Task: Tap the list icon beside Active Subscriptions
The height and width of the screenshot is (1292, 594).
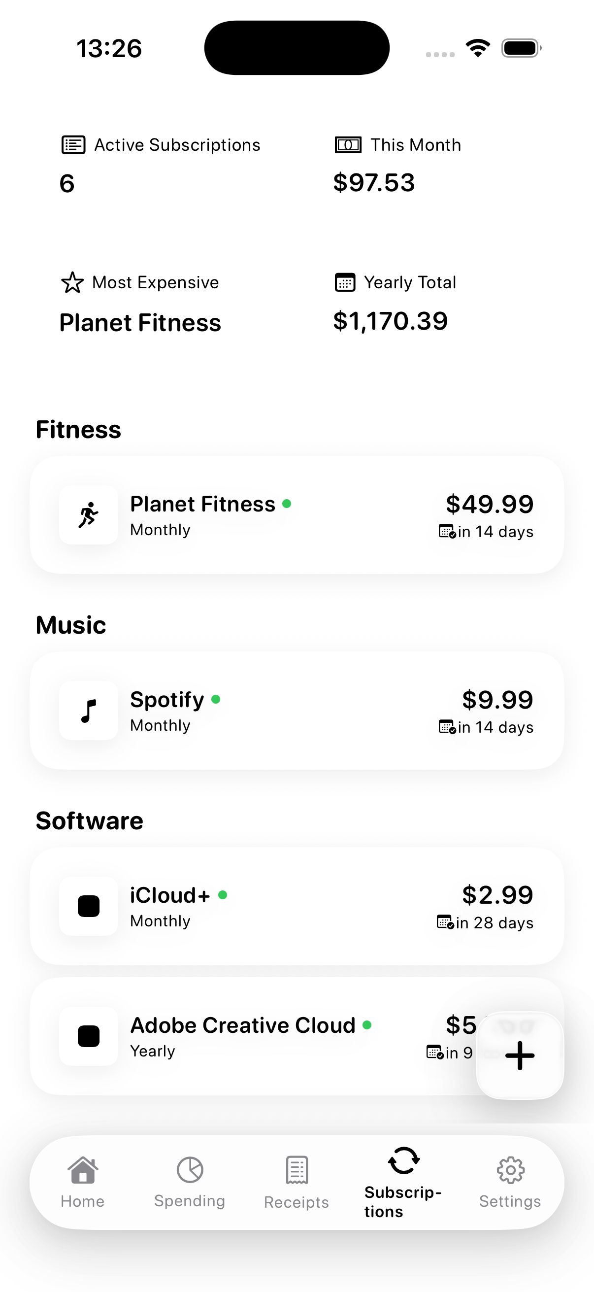Action: (x=73, y=145)
